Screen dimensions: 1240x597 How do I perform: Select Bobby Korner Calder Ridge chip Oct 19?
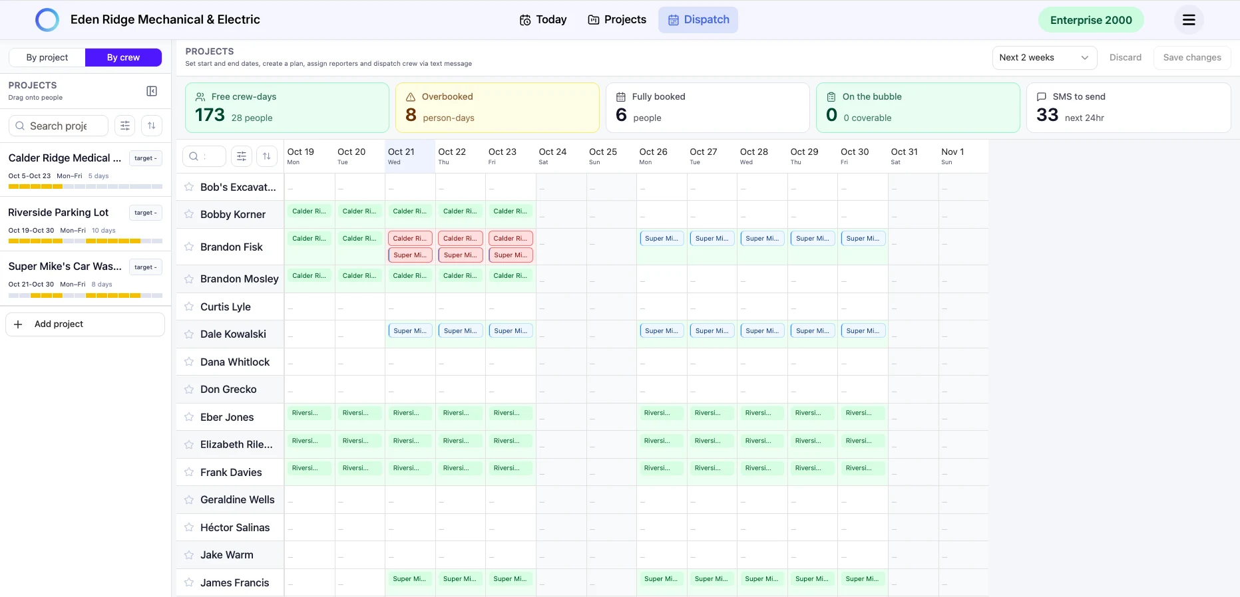pos(309,211)
